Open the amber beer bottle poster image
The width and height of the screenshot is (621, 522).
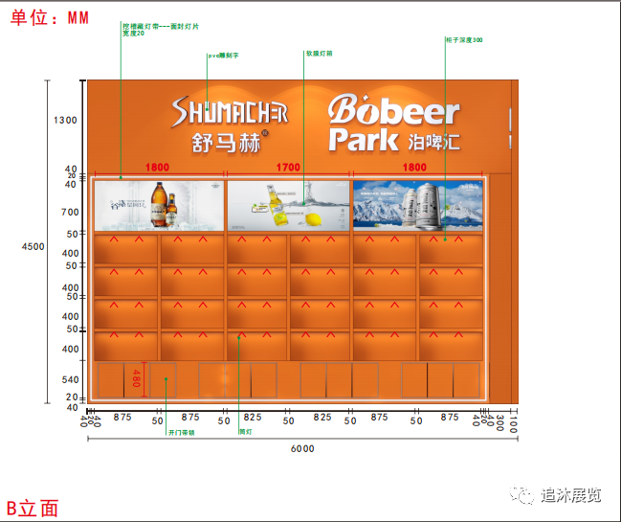[159, 206]
